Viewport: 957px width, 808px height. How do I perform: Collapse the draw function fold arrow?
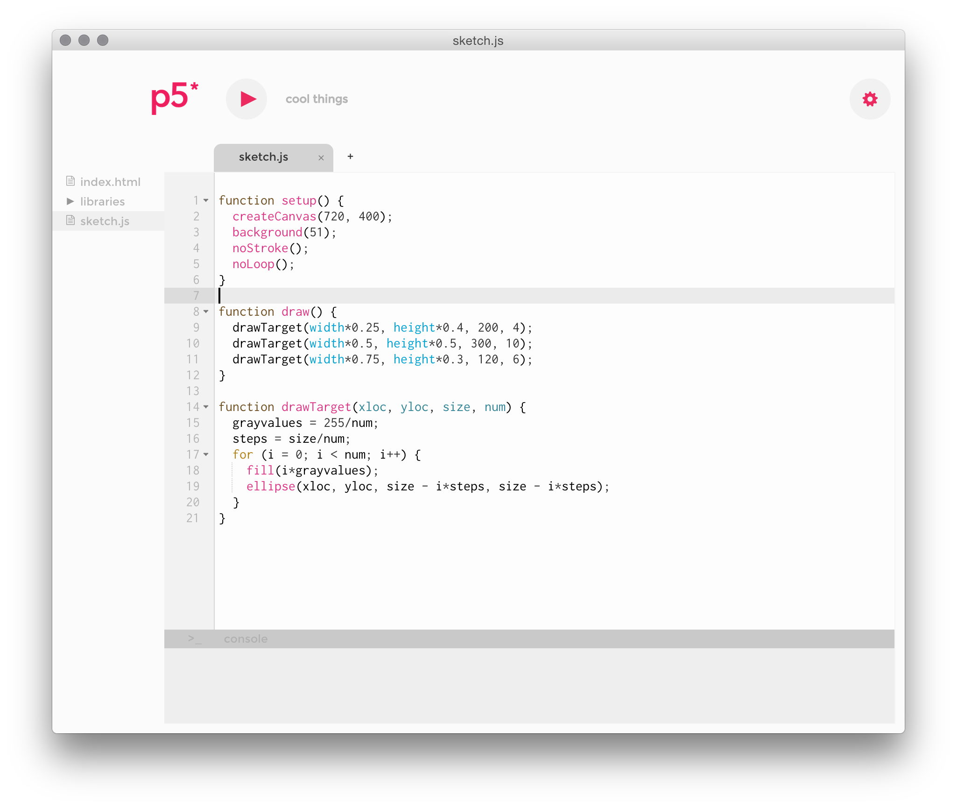click(x=206, y=312)
